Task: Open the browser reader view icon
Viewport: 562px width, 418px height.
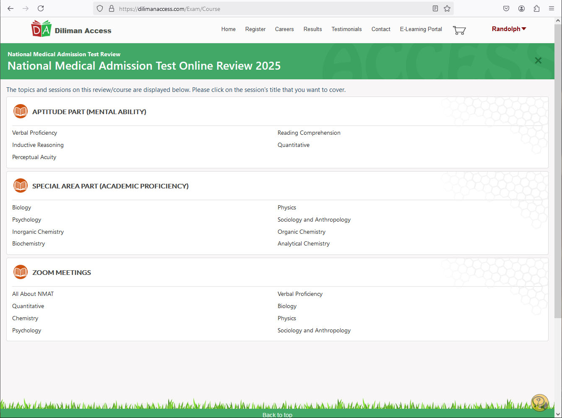Action: (x=435, y=8)
